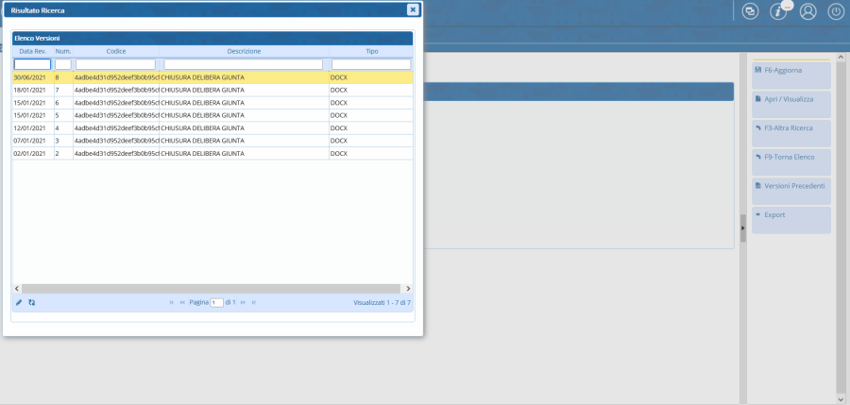Sort by the Data Rev. column header
Image resolution: width=850 pixels, height=405 pixels.
coord(33,51)
